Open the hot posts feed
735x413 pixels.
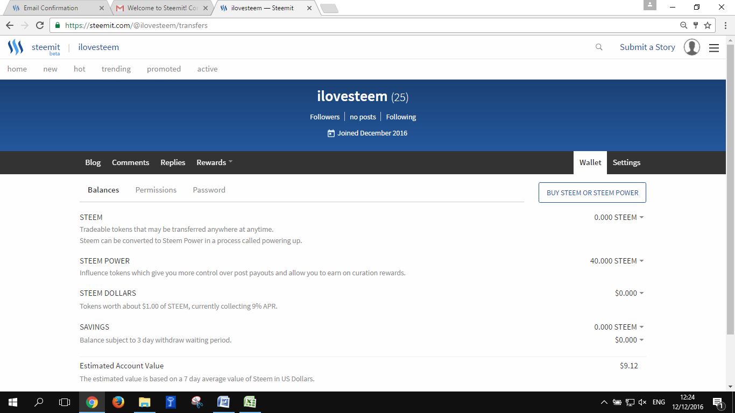[80, 69]
